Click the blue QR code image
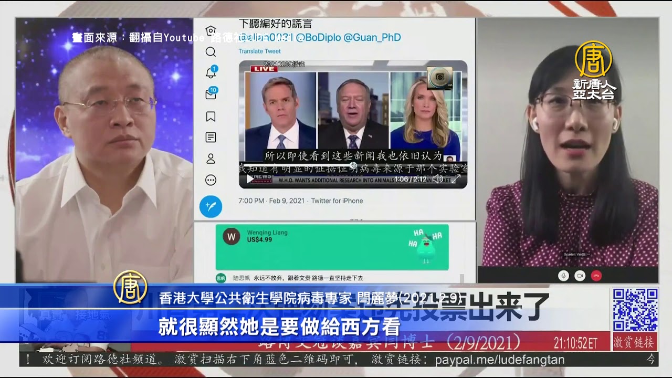 click(x=635, y=310)
